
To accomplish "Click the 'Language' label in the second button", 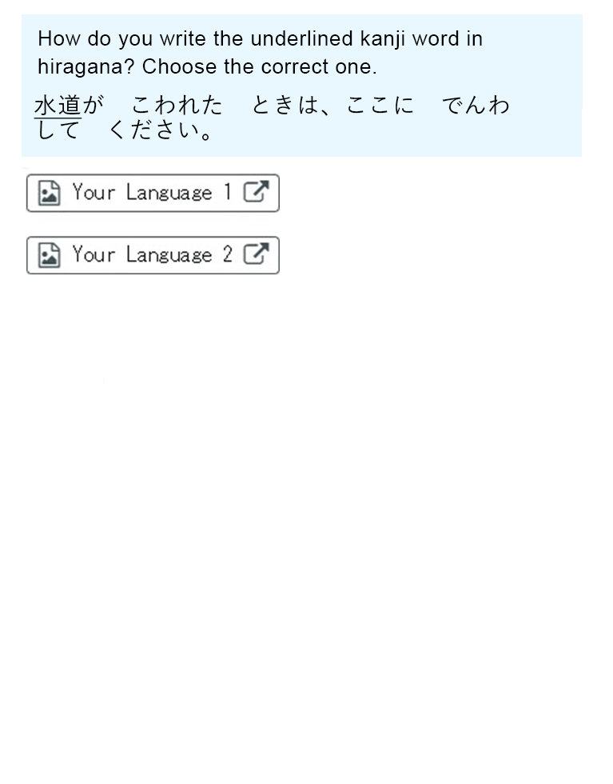I will click(169, 255).
